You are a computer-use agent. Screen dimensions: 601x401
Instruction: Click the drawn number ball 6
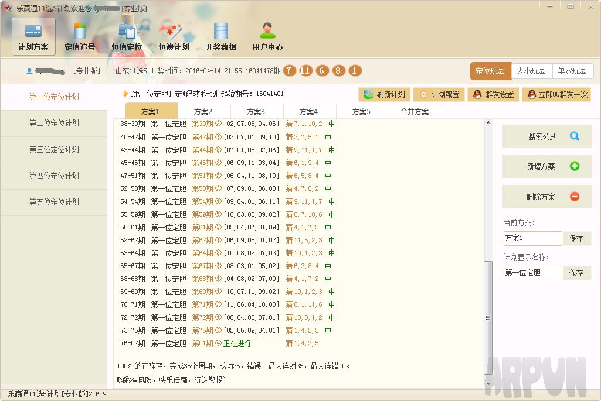pyautogui.click(x=322, y=70)
